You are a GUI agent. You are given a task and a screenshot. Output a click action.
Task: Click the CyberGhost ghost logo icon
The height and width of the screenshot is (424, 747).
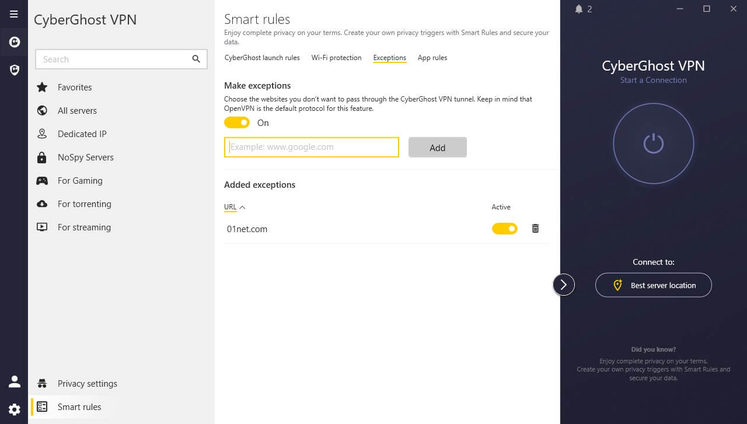point(14,42)
